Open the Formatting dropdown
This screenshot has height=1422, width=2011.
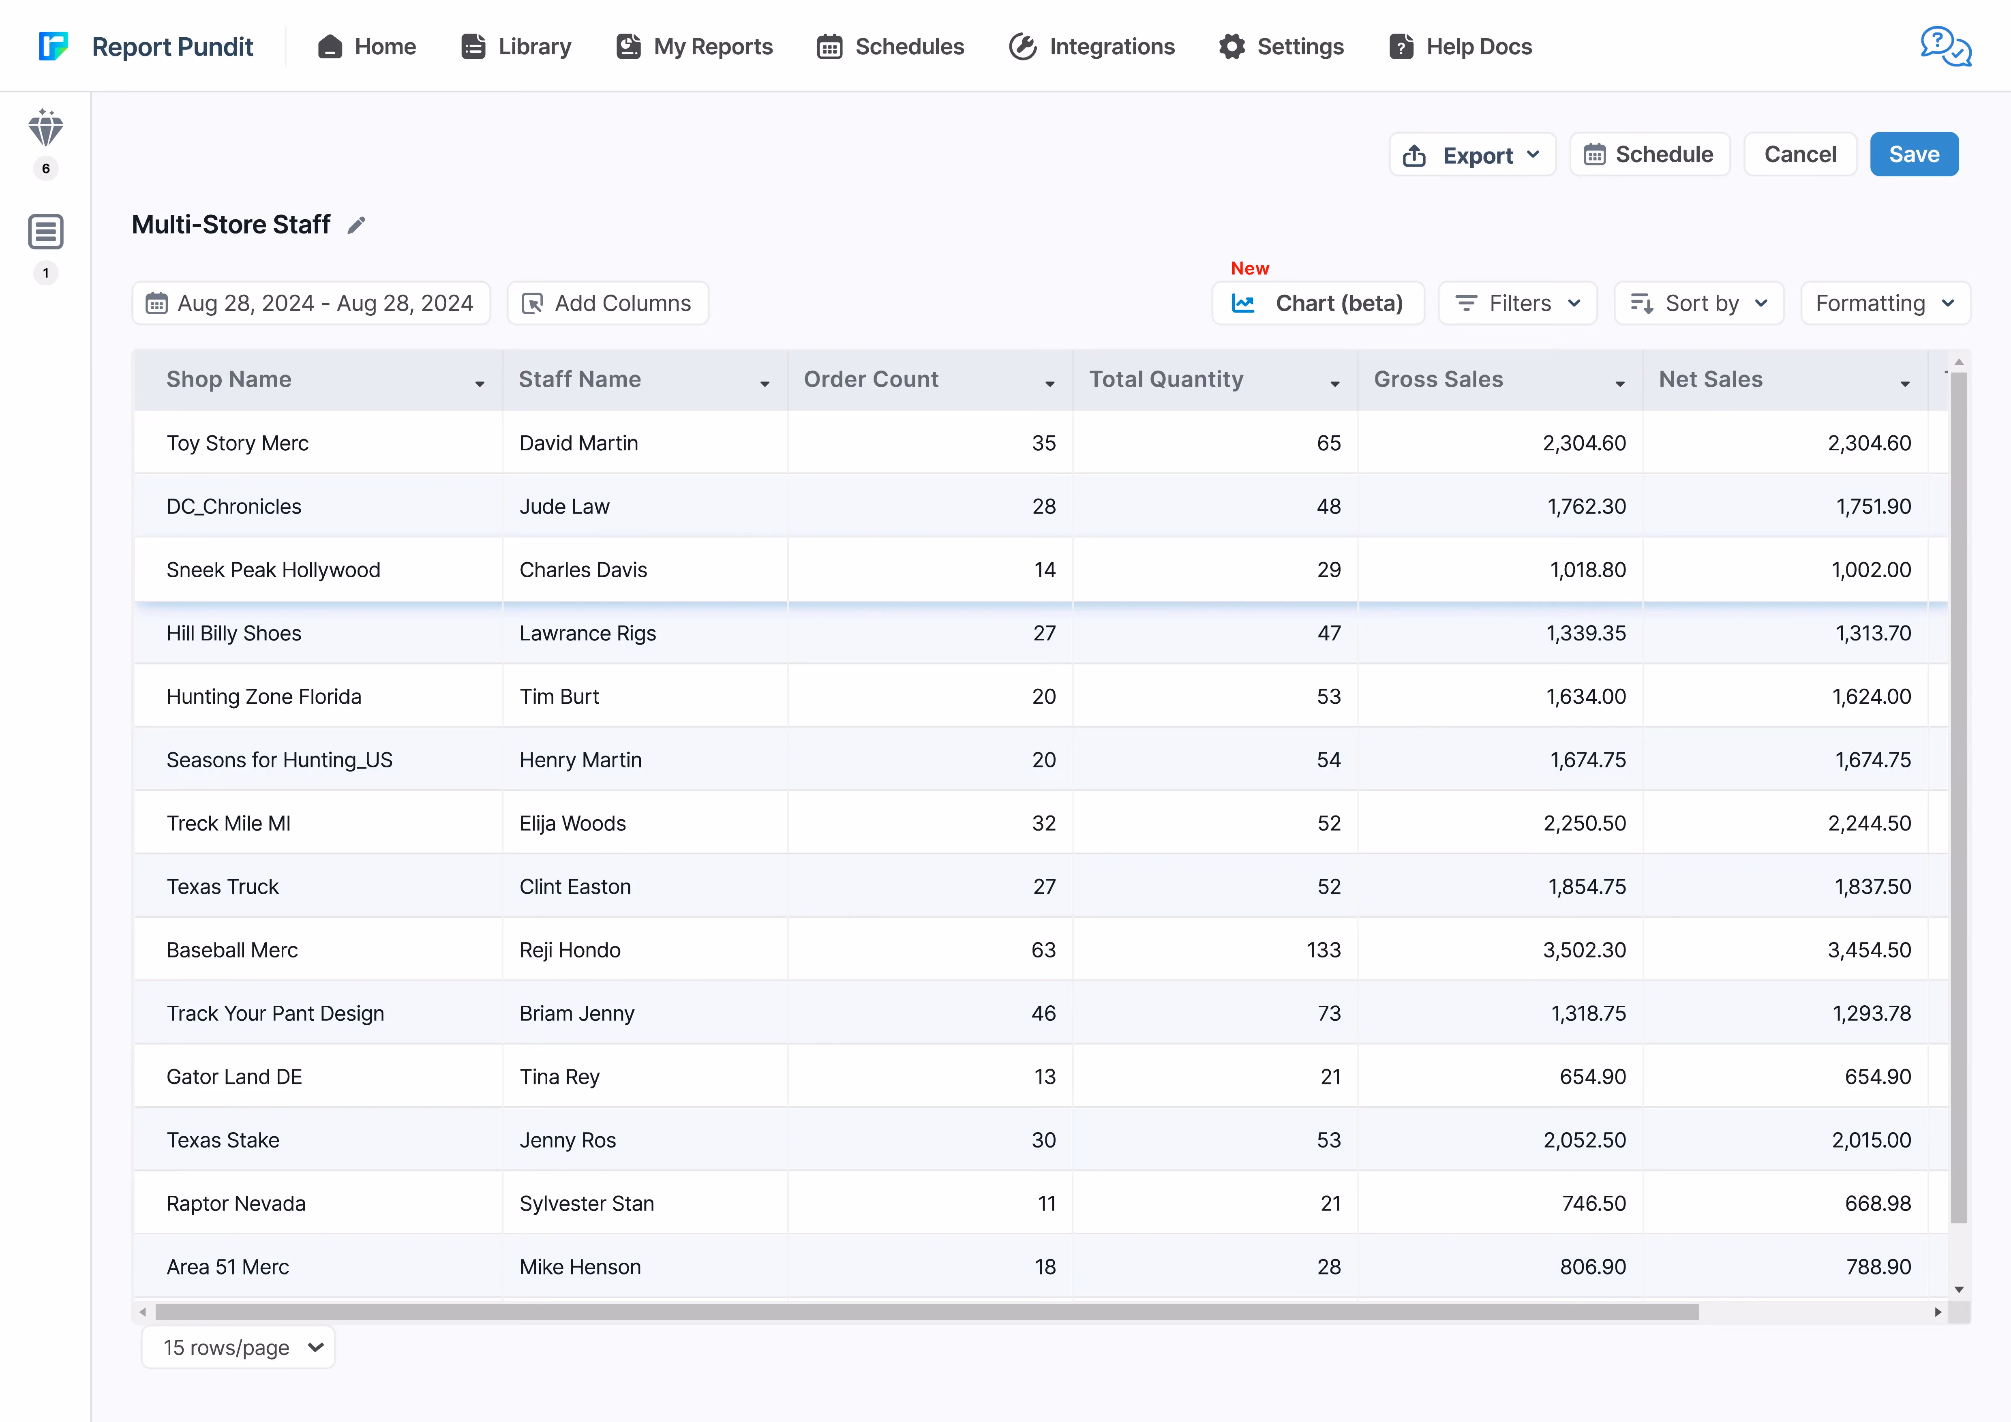click(1885, 303)
